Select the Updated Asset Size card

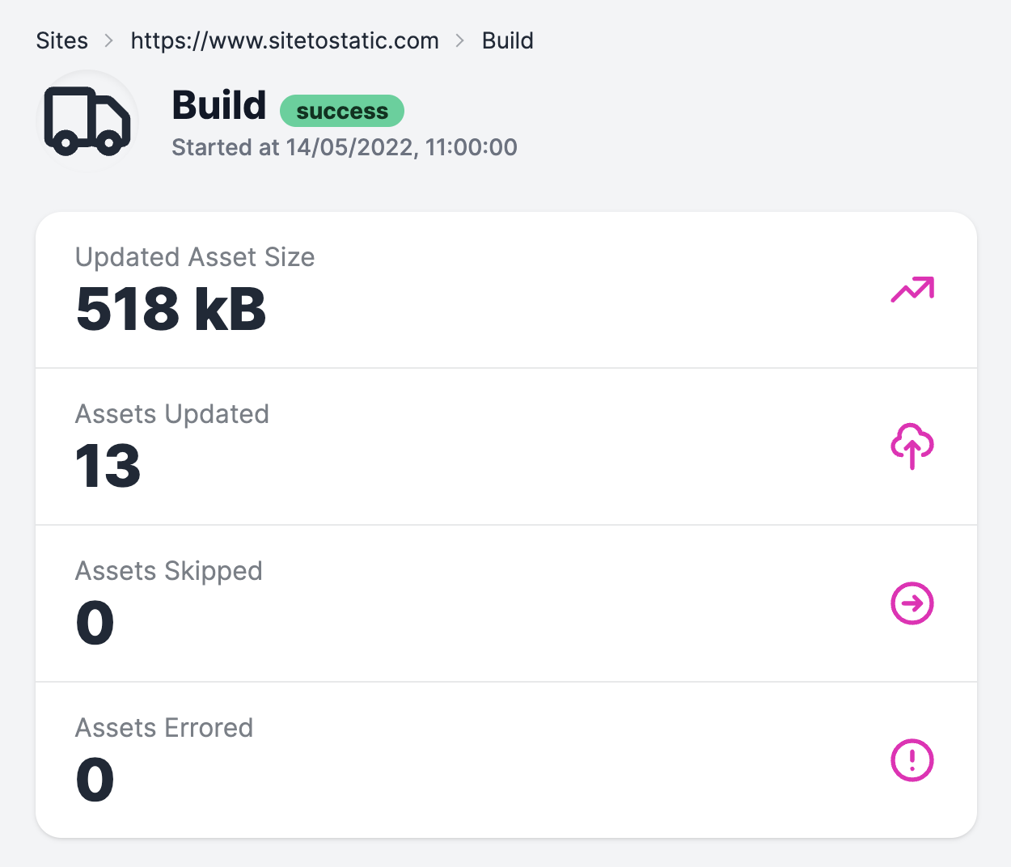coord(505,290)
